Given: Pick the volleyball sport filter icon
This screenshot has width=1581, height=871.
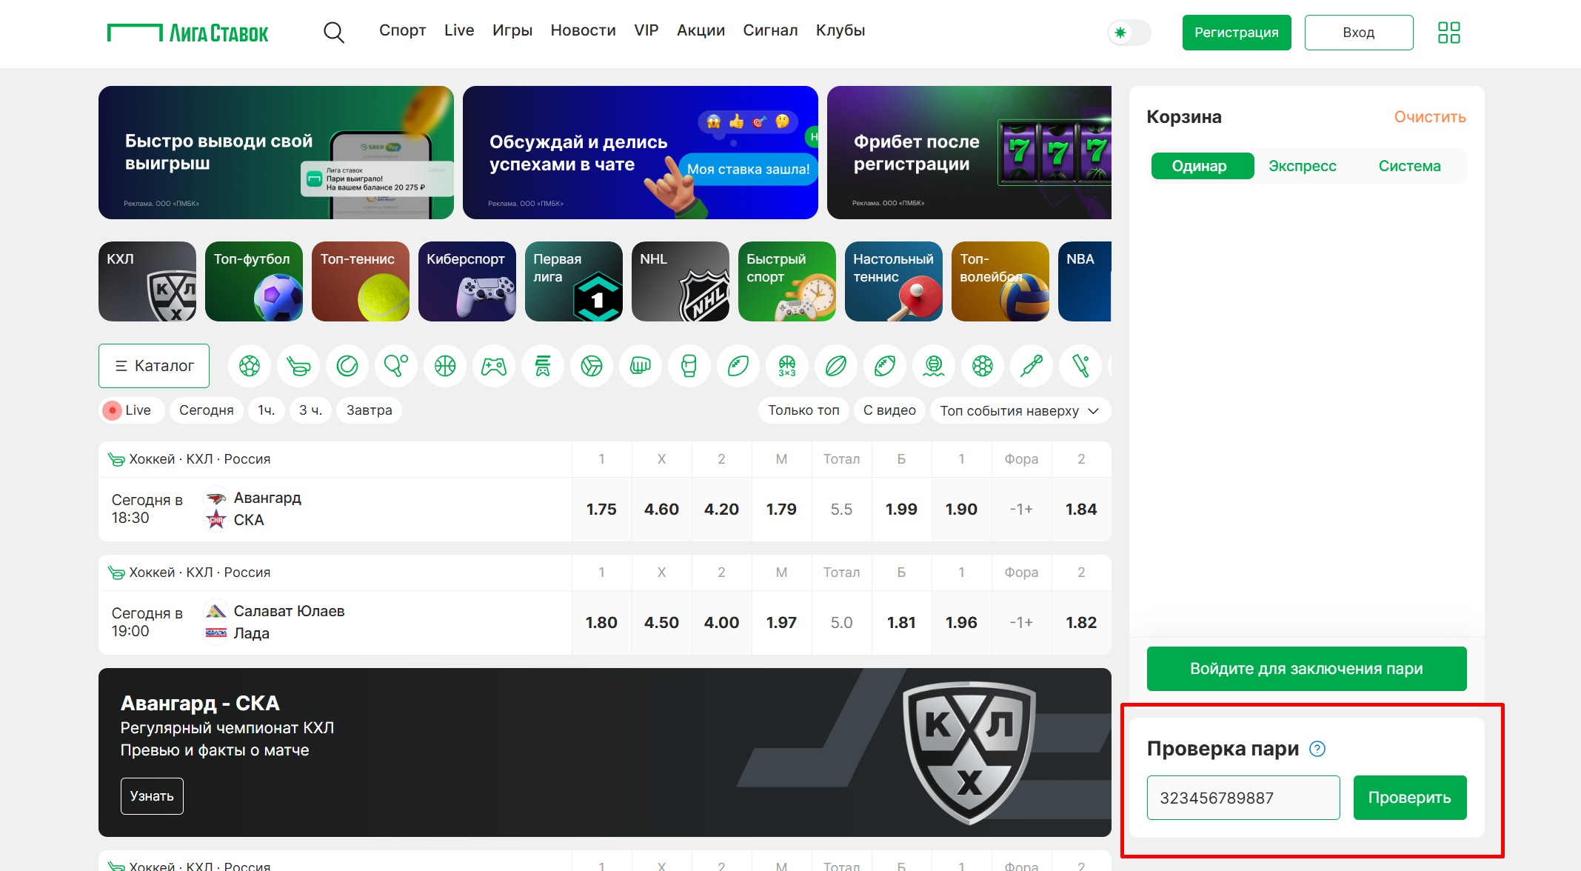Looking at the screenshot, I should pyautogui.click(x=592, y=366).
